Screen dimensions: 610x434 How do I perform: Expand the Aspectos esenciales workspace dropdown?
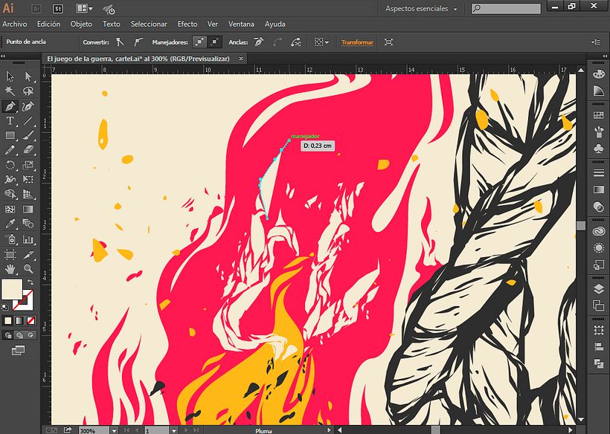pyautogui.click(x=421, y=9)
